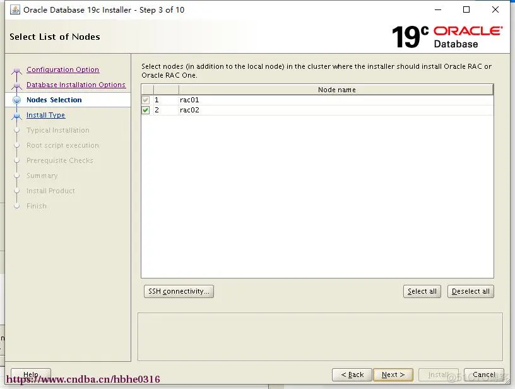Open the Configuration Option step

click(62, 69)
